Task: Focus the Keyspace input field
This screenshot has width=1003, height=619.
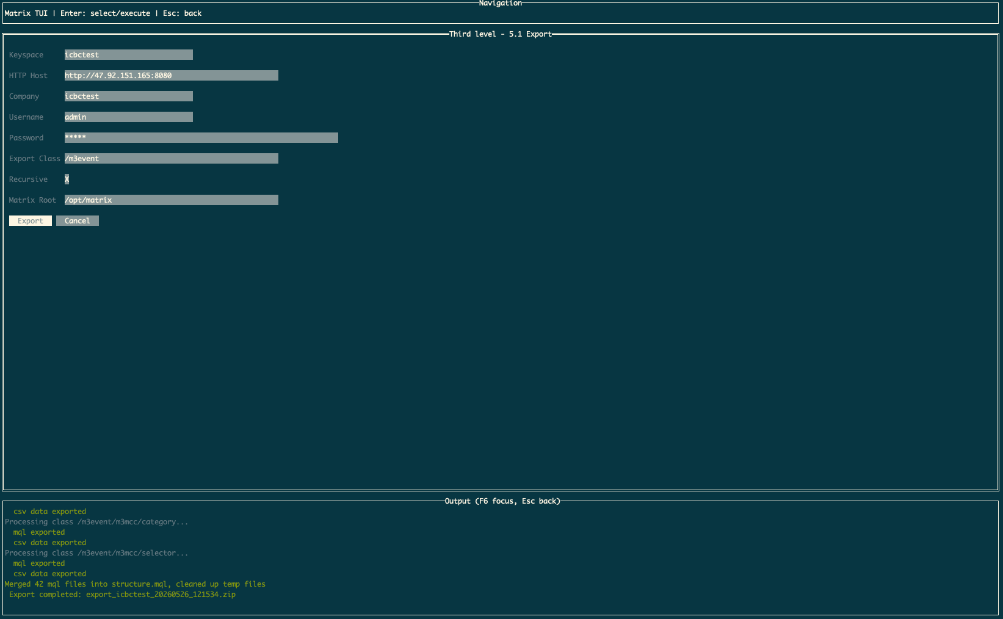Action: coord(129,55)
